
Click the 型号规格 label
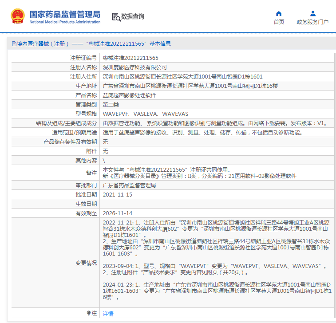[86, 114]
